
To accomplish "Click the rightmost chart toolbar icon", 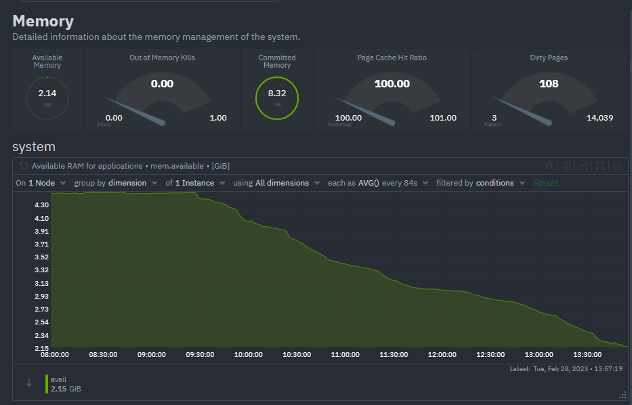I will pyautogui.click(x=617, y=166).
